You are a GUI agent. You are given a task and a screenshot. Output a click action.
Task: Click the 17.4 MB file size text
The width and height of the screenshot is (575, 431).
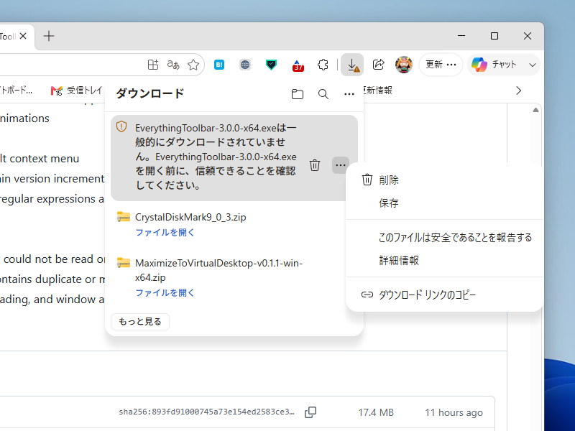(376, 412)
